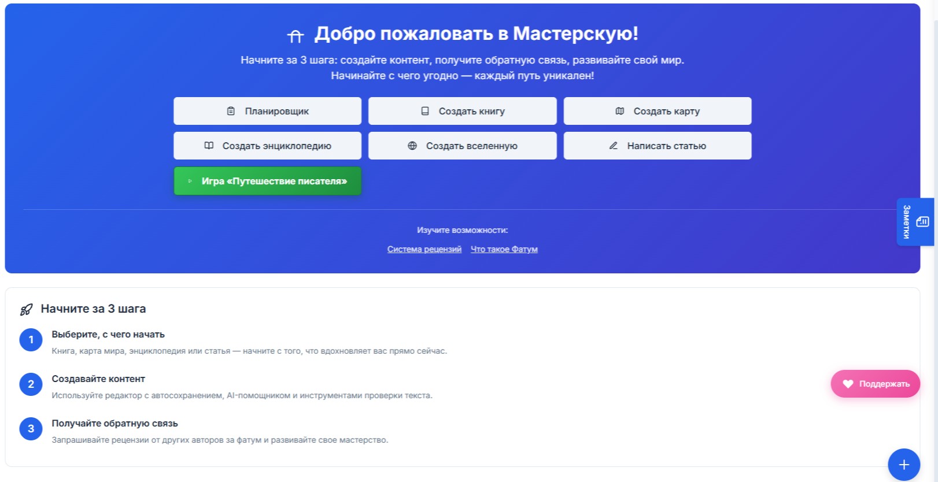
Task: Click the text Создавайте контент
Action: tap(98, 379)
